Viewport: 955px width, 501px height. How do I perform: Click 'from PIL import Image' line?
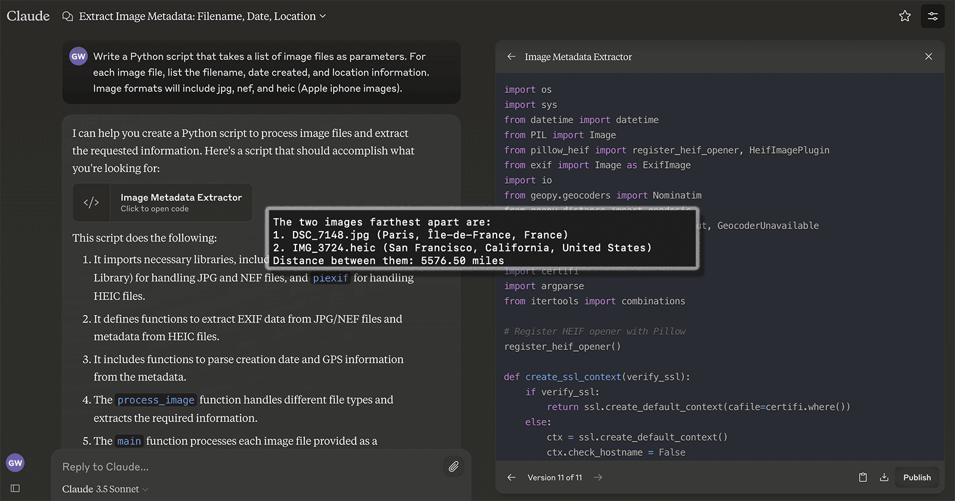tap(560, 135)
